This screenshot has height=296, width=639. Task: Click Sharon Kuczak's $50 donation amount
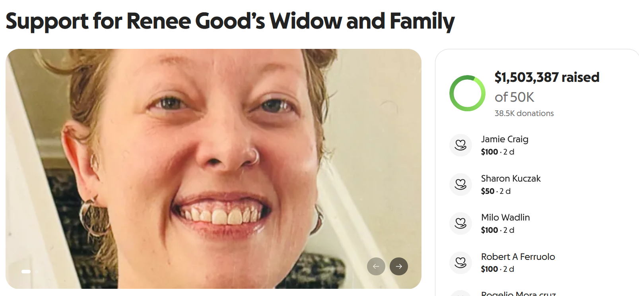pyautogui.click(x=488, y=191)
